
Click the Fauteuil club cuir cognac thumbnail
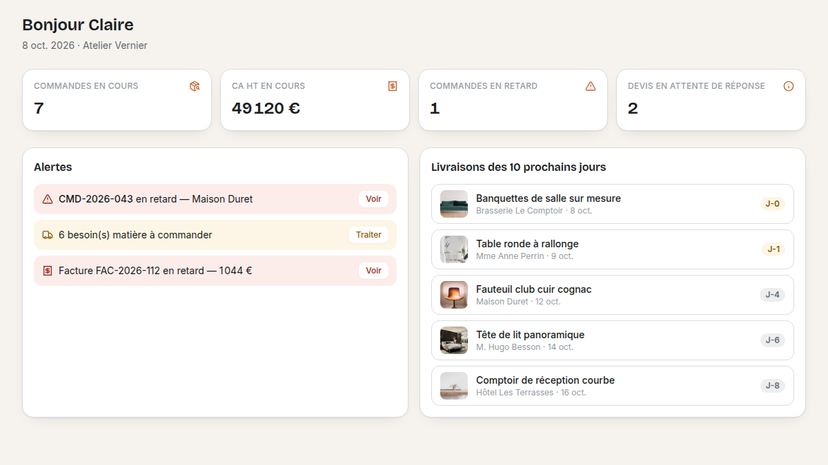pyautogui.click(x=454, y=295)
